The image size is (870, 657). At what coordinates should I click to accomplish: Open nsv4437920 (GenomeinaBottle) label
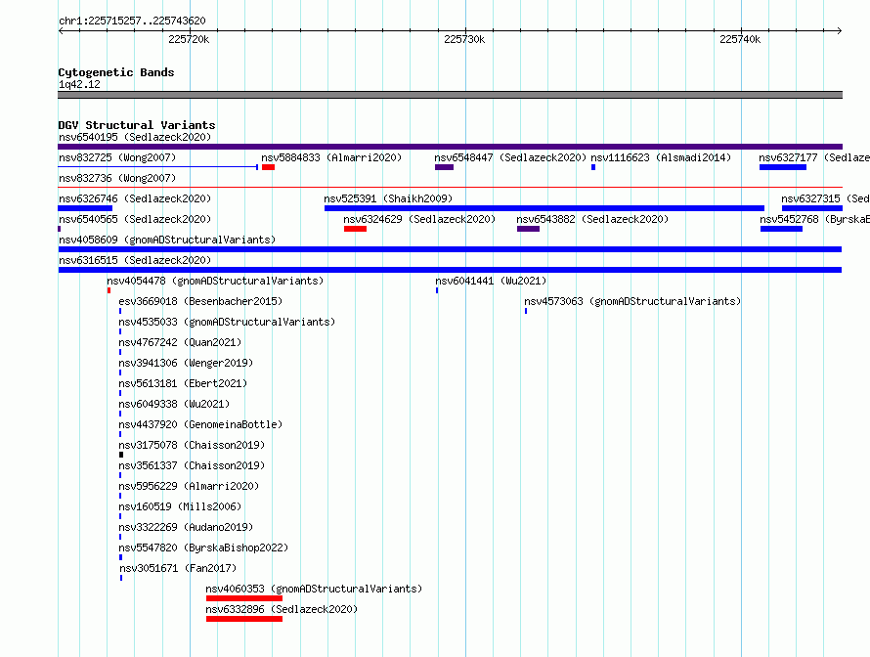click(x=200, y=424)
